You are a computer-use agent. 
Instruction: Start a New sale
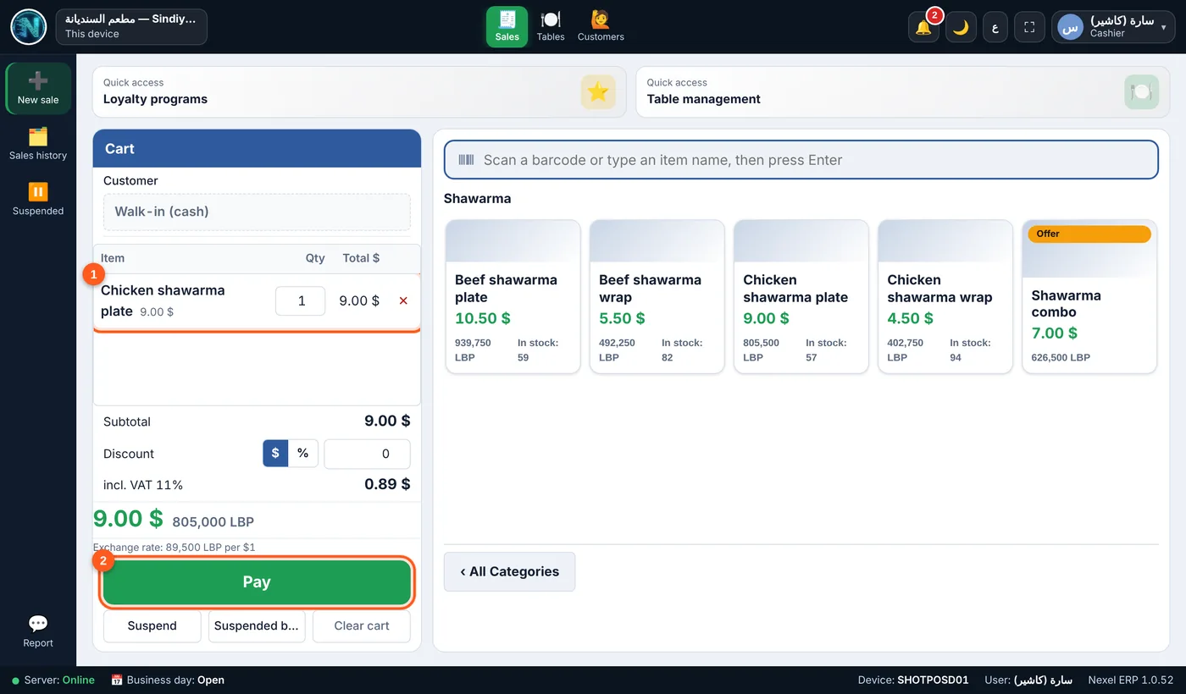coord(38,88)
